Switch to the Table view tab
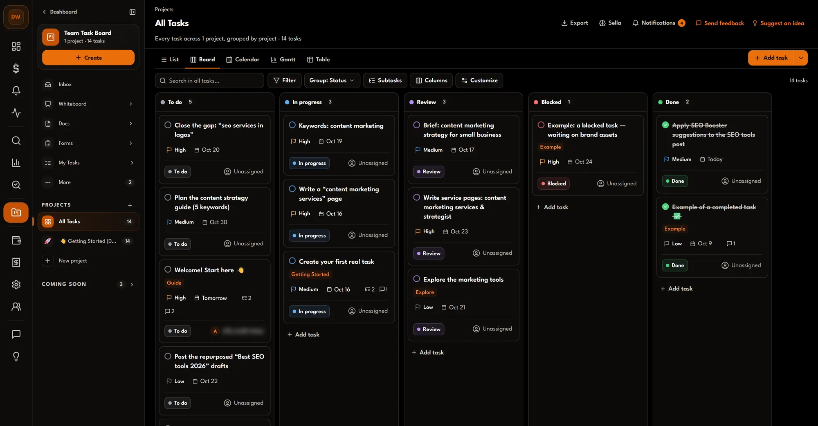The image size is (818, 426). (318, 59)
